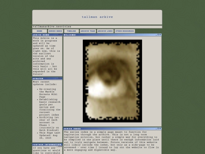Viewport: 205px width, 154px height.
Task: Minimize the Series Index panel
Action: 156,129
